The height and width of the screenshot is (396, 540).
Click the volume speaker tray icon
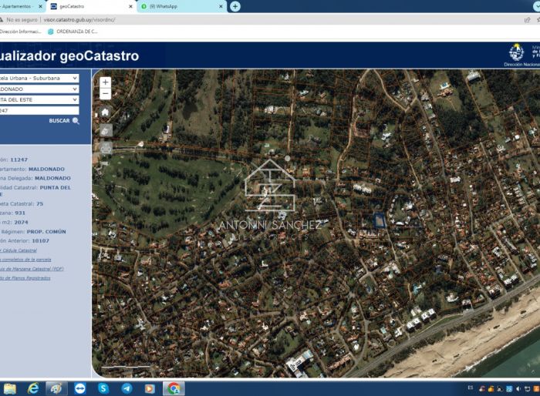pyautogui.click(x=518, y=389)
